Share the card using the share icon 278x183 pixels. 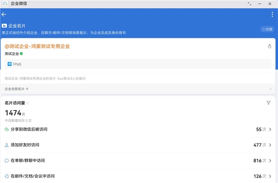click(269, 46)
